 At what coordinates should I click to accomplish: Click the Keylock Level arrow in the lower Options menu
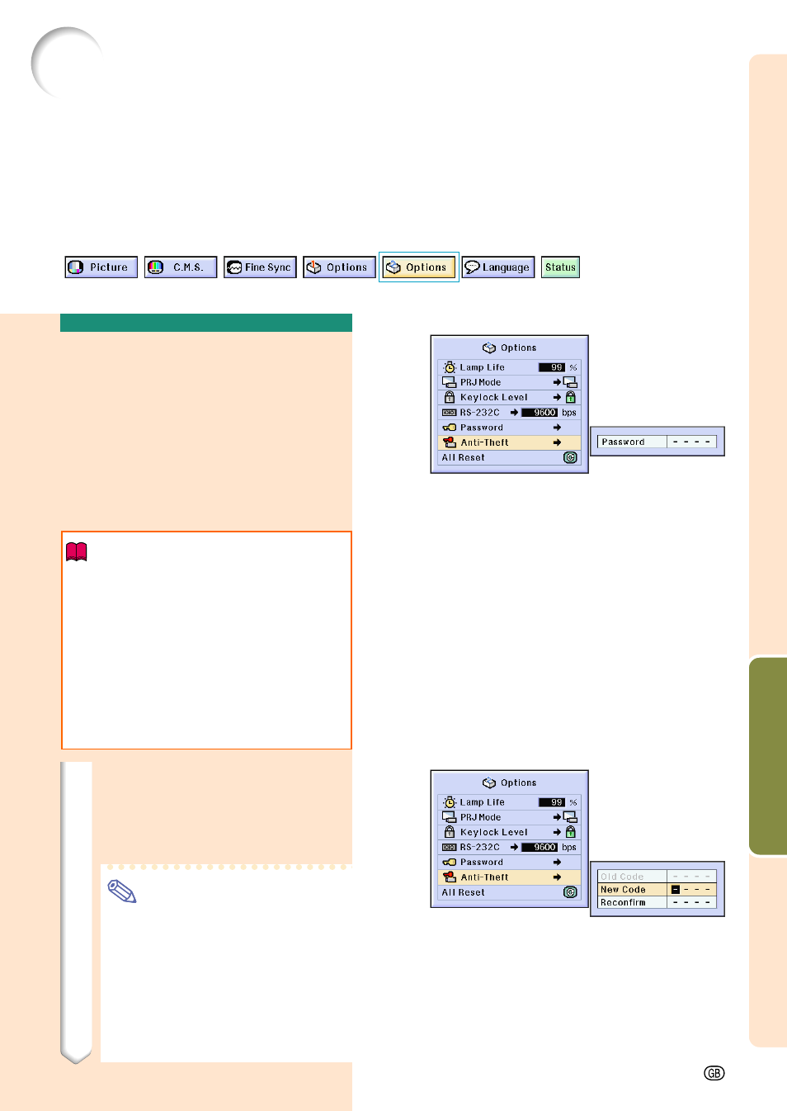click(557, 832)
